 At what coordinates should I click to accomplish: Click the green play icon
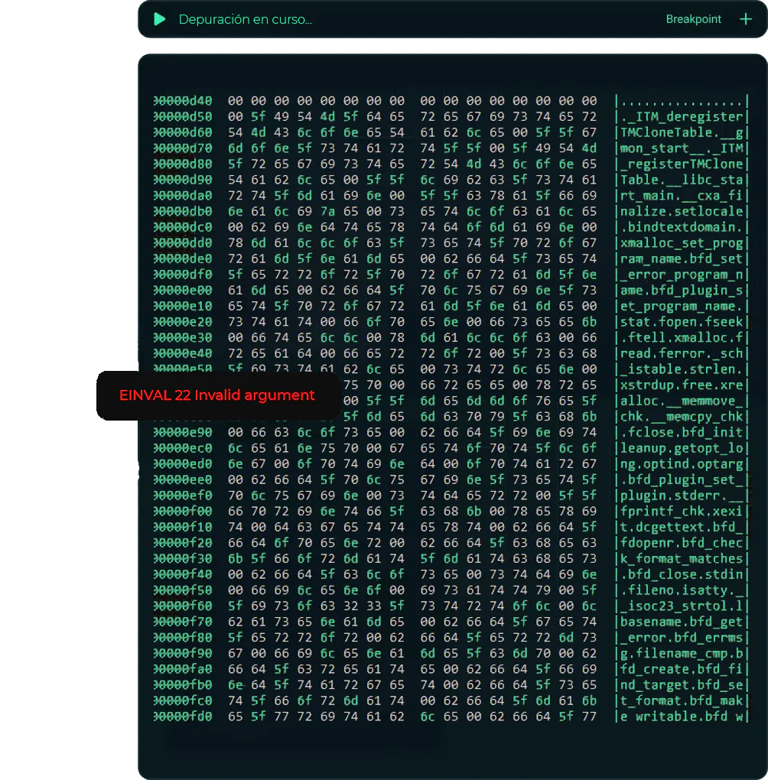click(159, 19)
